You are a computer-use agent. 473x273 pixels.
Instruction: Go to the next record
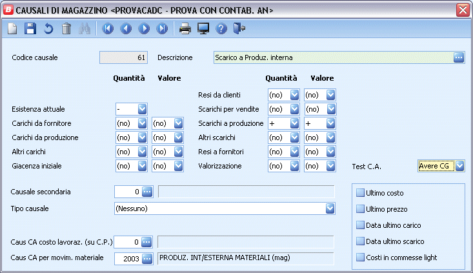(144, 28)
